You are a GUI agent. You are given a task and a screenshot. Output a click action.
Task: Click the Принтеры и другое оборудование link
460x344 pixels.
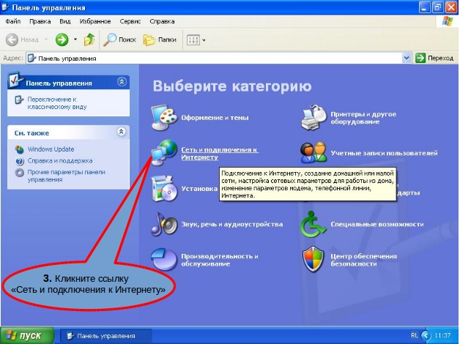(x=363, y=118)
